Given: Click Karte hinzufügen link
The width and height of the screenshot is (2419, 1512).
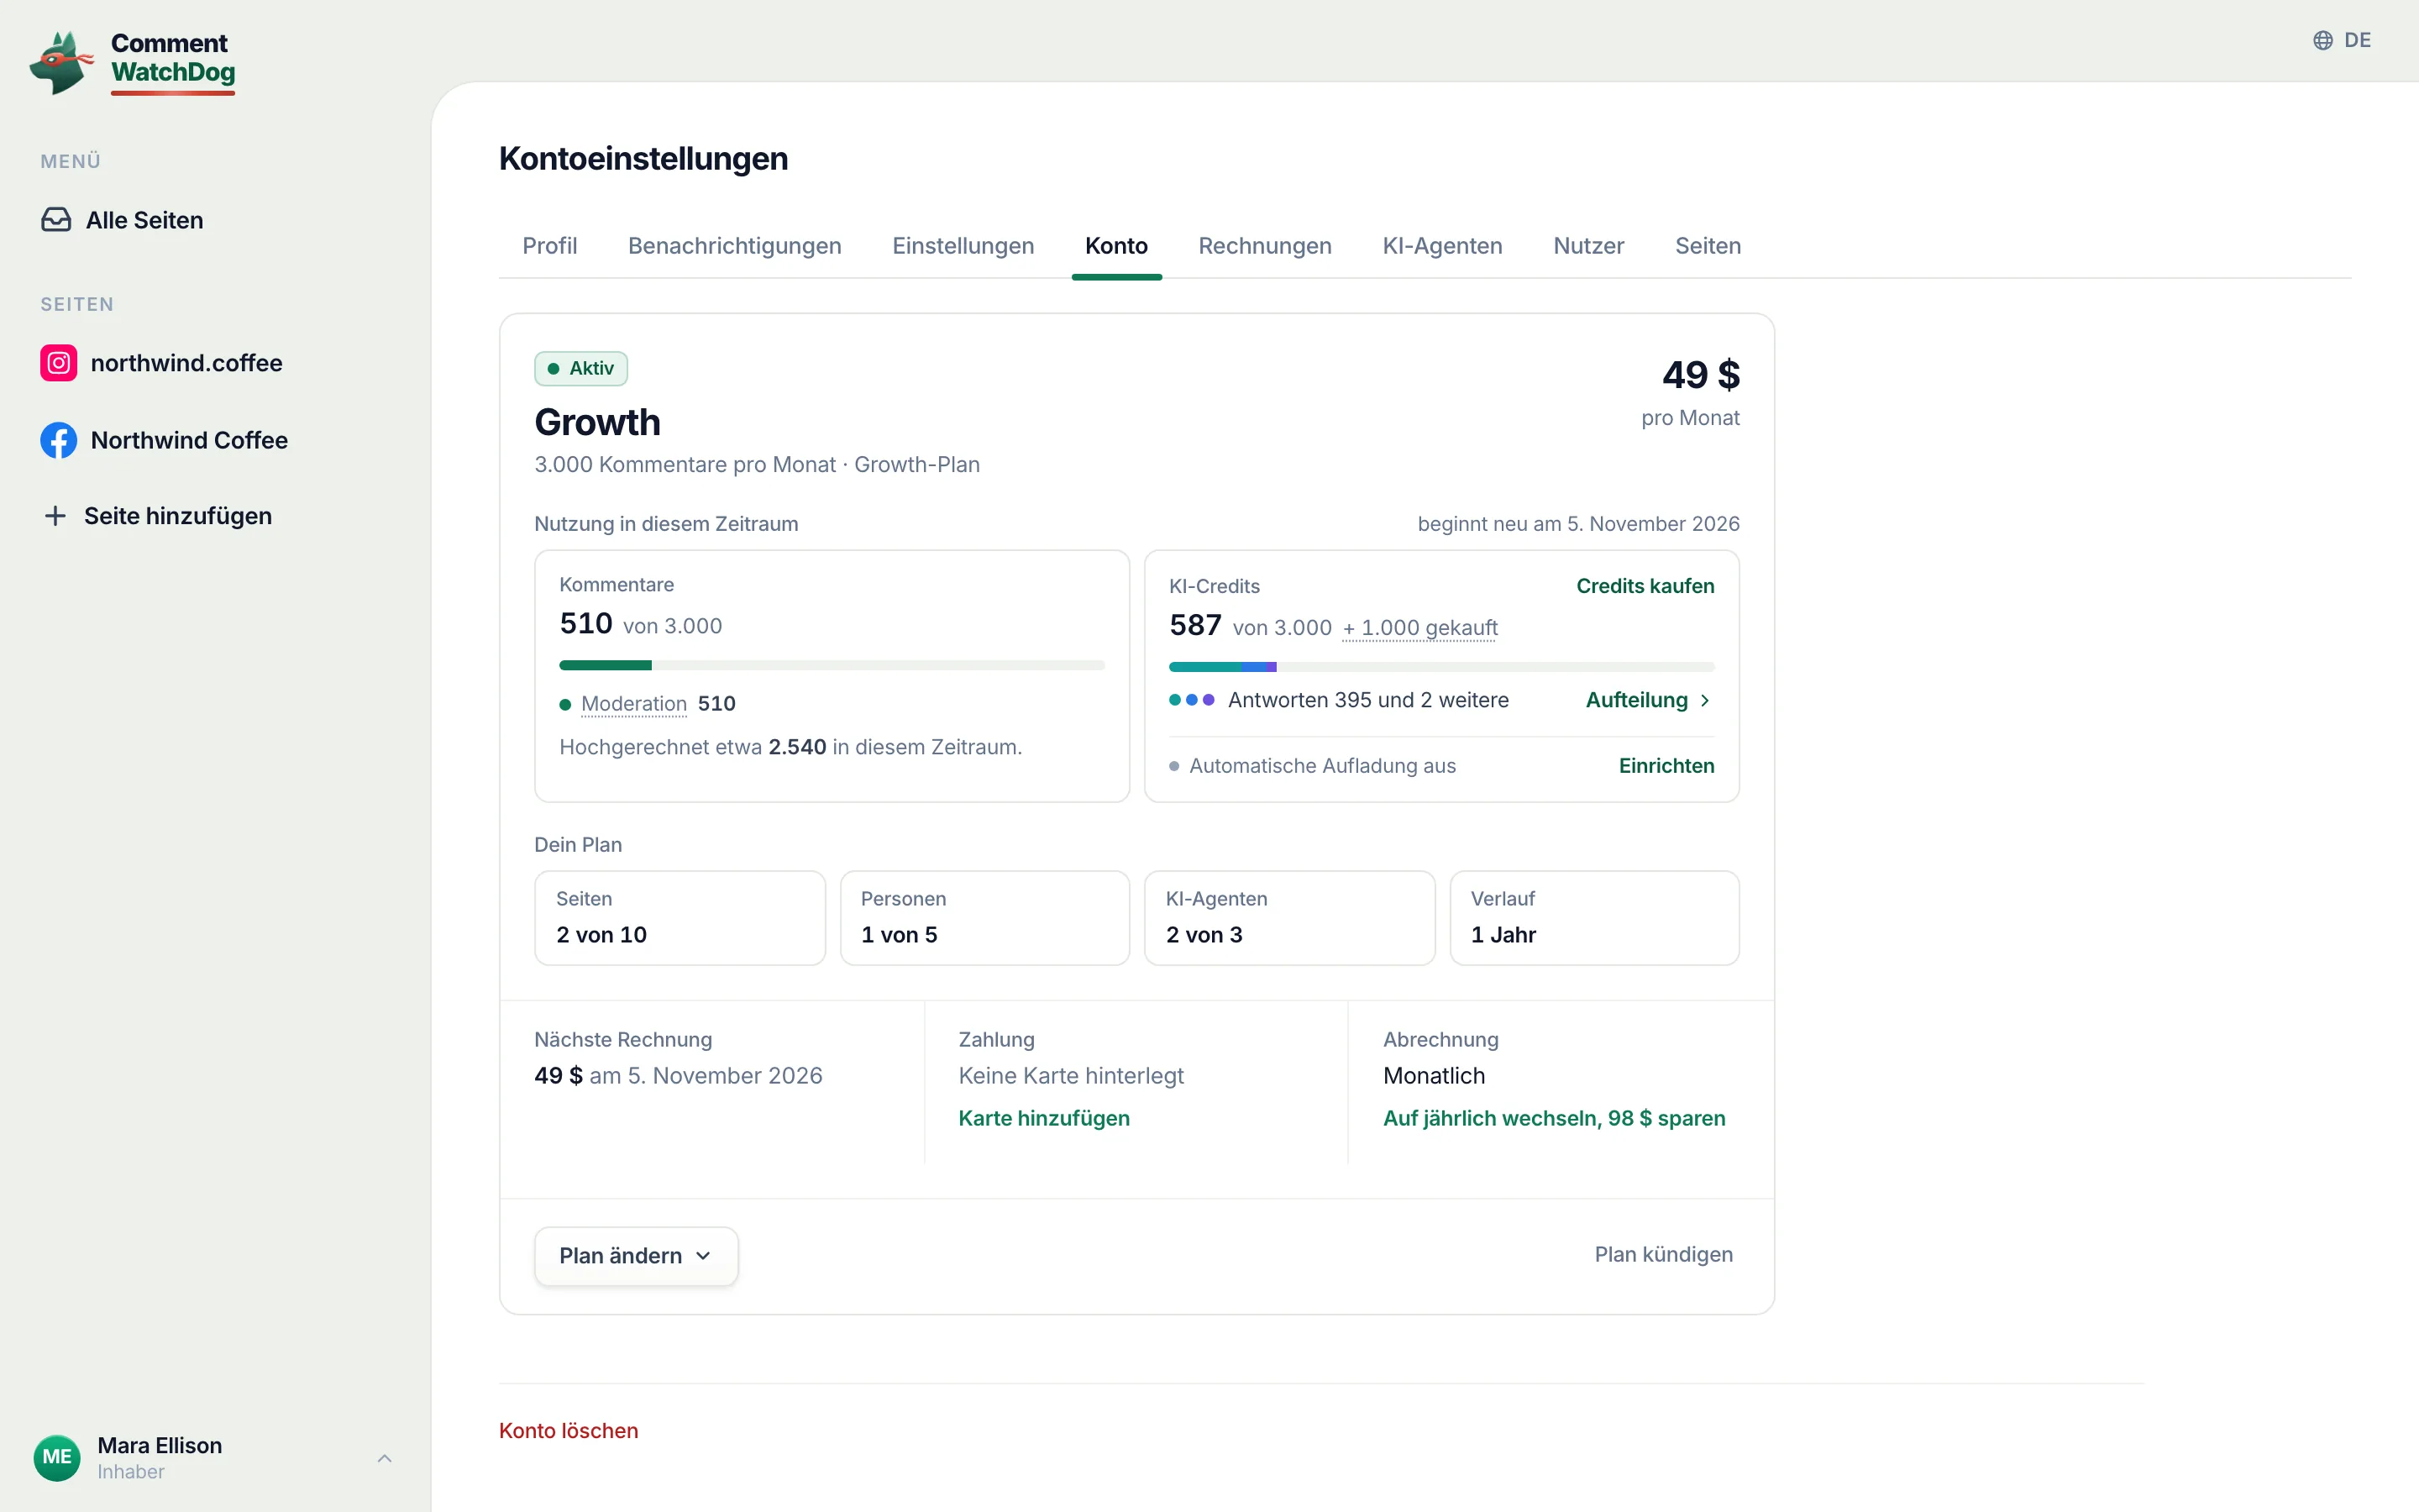Looking at the screenshot, I should pyautogui.click(x=1043, y=1118).
